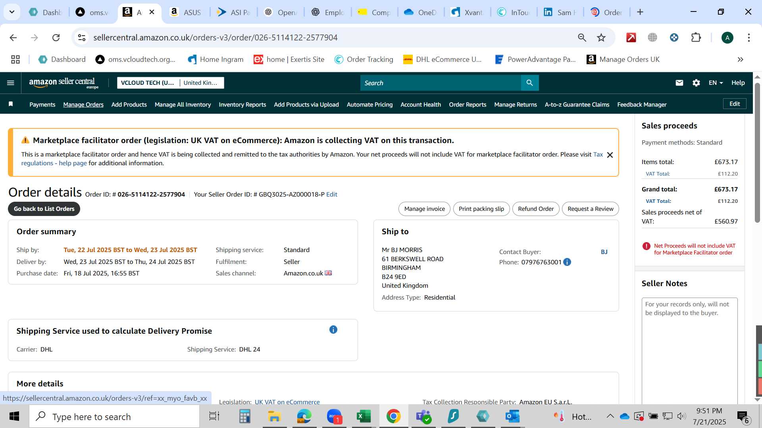Click the browser address bar URL

215,38
